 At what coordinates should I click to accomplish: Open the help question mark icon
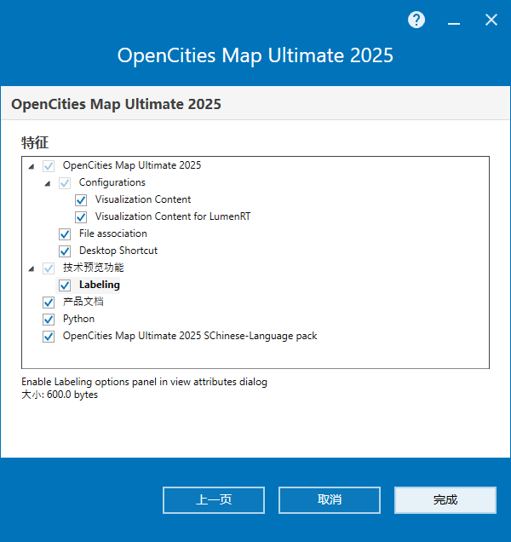pos(416,20)
